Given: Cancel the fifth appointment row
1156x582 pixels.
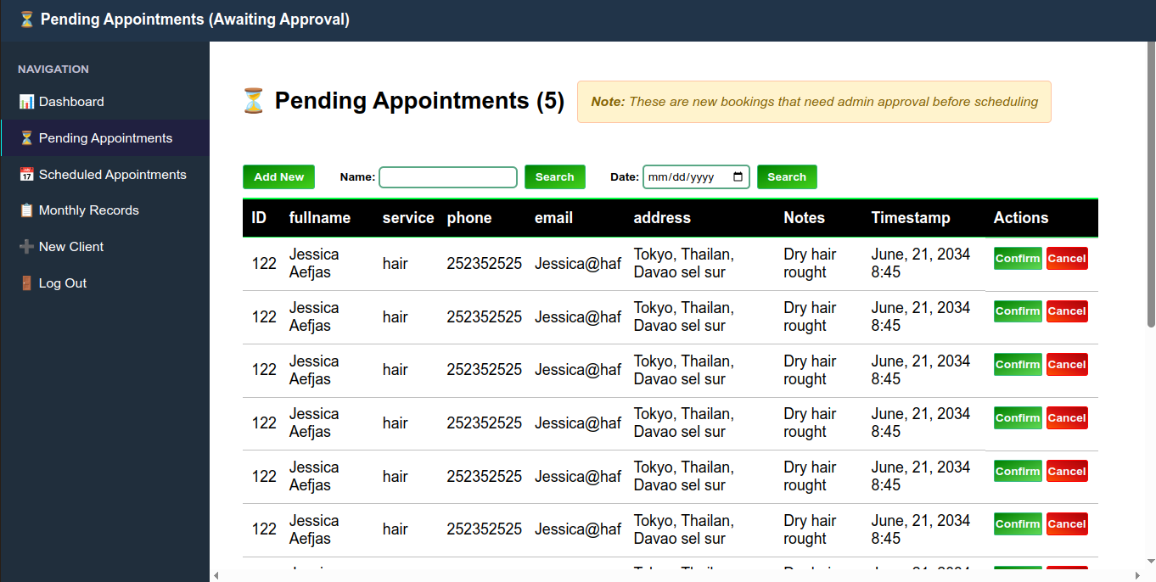Looking at the screenshot, I should pos(1066,472).
